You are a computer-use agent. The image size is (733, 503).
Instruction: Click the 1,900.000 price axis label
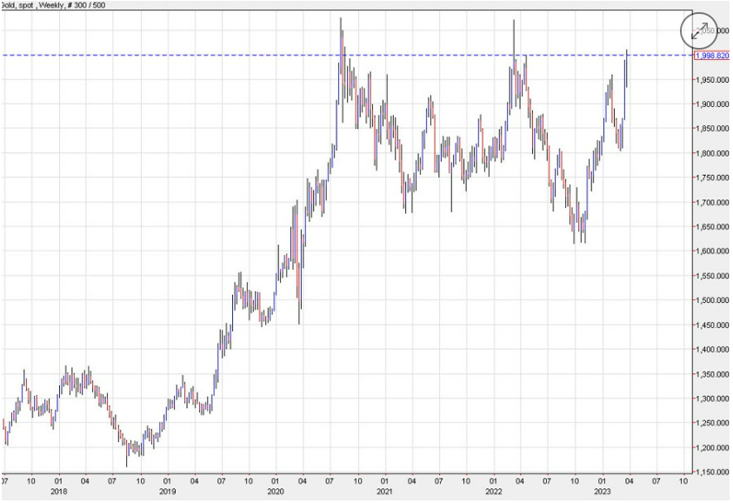point(712,104)
